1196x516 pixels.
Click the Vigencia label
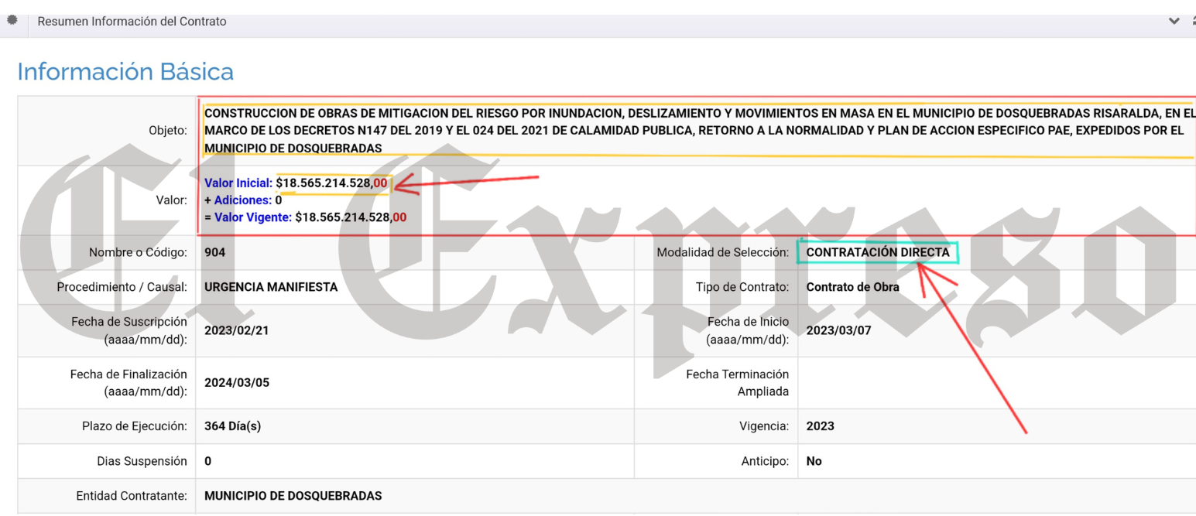point(764,425)
